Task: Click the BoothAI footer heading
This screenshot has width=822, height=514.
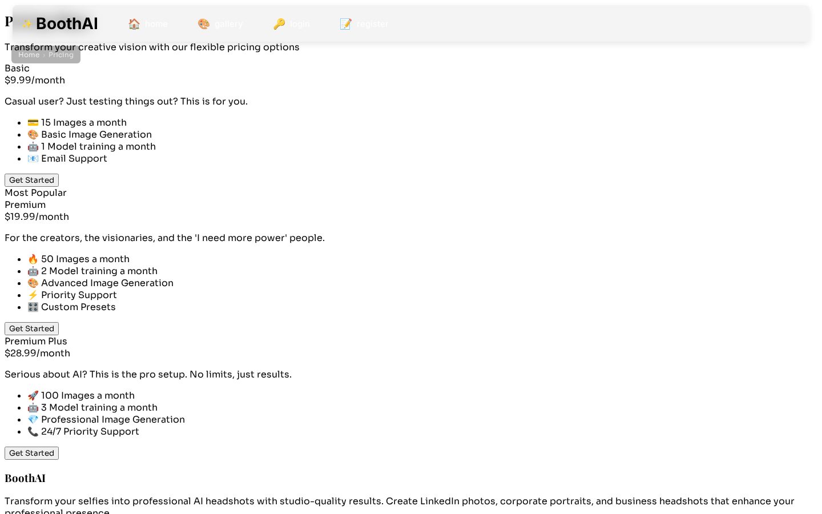Action: (25, 478)
